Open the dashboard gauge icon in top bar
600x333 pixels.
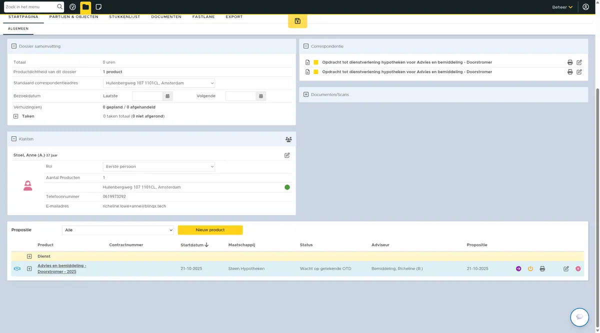(x=72, y=7)
